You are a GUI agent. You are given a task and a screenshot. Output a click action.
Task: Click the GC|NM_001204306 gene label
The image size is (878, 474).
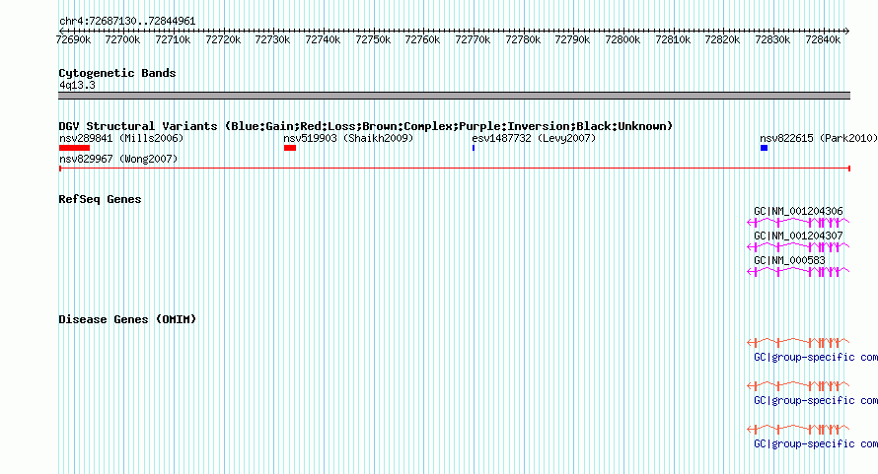[798, 211]
